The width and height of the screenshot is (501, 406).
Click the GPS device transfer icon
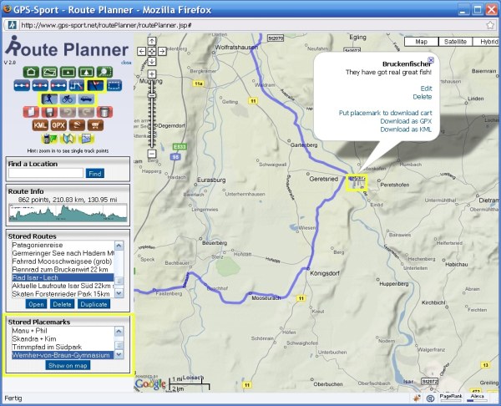49,139
